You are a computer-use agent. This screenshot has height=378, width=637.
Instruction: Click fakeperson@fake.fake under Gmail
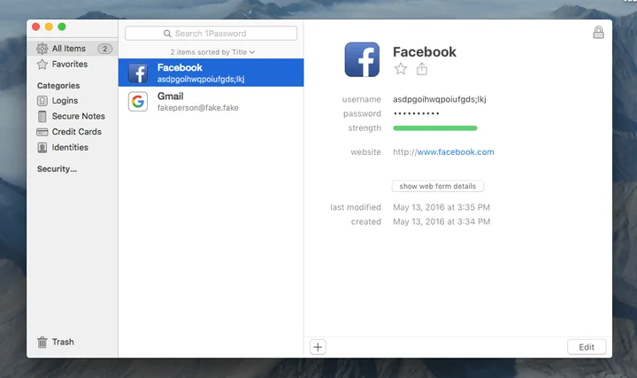[198, 108]
